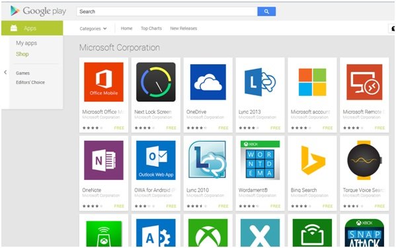Open the Next Lock Screen app icon
Screen dimensions: 396x248
[156, 82]
